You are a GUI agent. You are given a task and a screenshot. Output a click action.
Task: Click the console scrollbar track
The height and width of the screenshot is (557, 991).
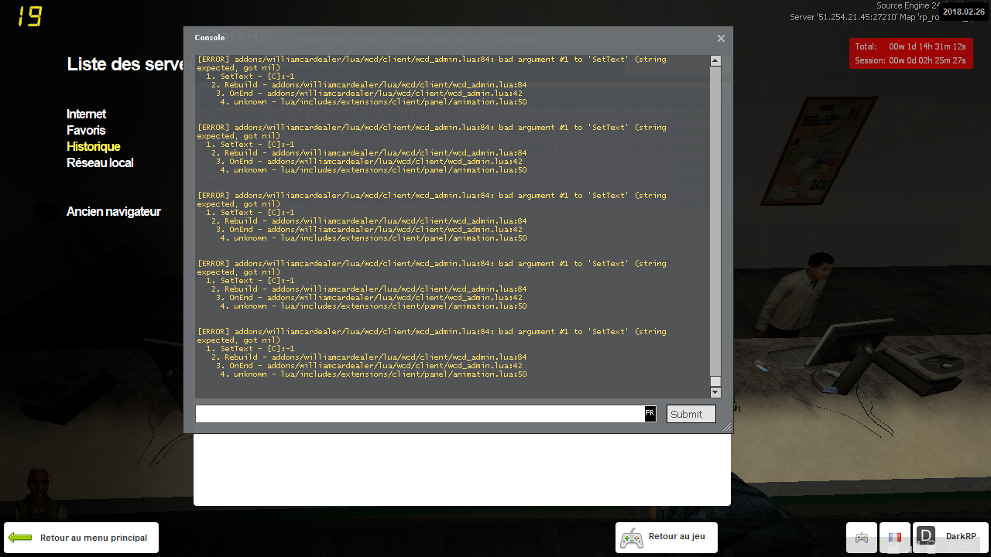coord(715,227)
